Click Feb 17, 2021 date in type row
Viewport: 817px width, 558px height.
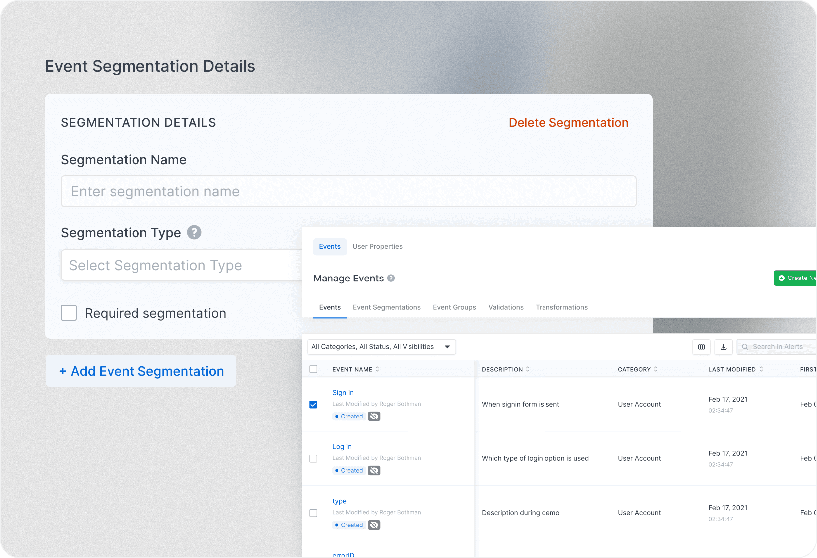(x=728, y=508)
